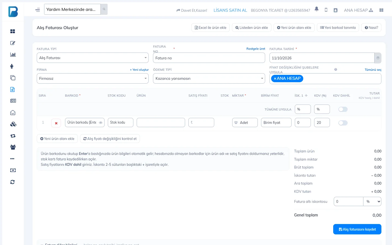This screenshot has width=392, height=245.
Task: Open the calendar picker for invoice date
Action: pos(378,58)
